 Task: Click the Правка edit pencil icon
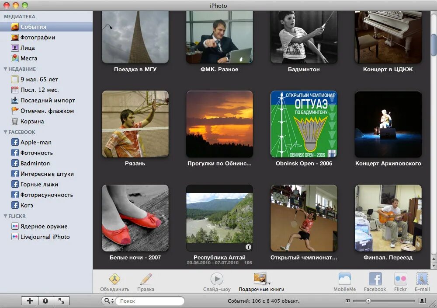click(x=146, y=279)
